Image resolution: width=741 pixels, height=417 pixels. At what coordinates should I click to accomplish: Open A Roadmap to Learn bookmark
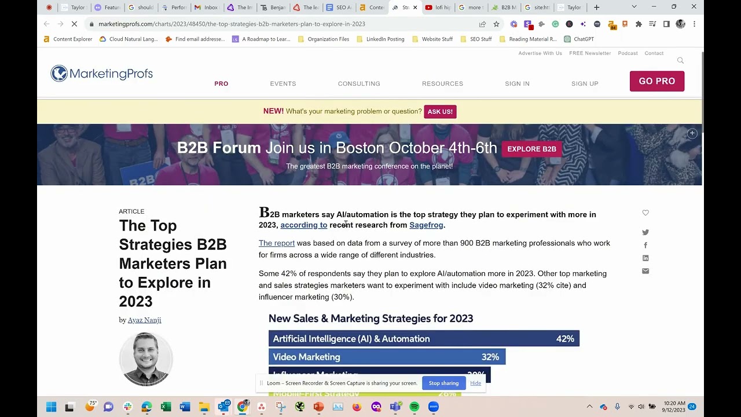(261, 39)
